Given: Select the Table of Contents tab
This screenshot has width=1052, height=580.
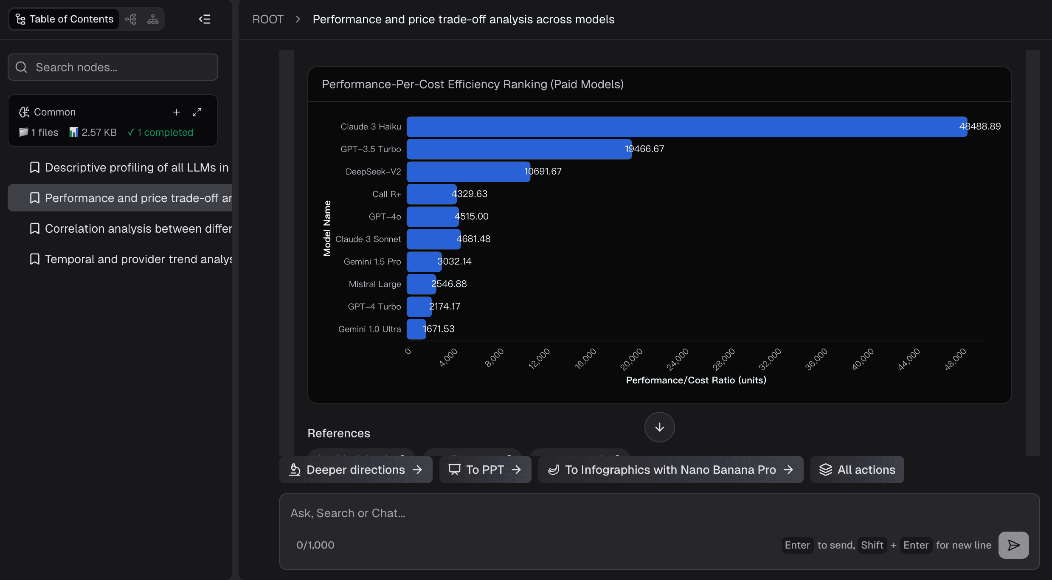Looking at the screenshot, I should pos(65,19).
